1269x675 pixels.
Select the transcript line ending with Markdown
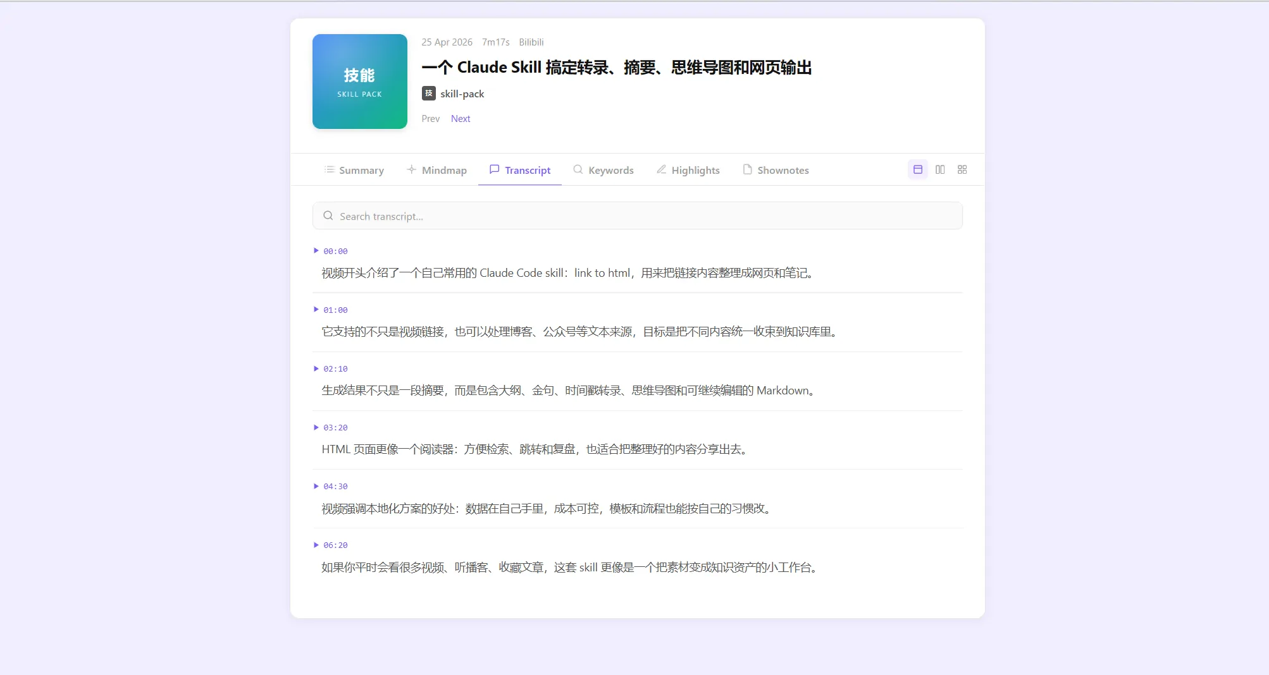pos(569,391)
